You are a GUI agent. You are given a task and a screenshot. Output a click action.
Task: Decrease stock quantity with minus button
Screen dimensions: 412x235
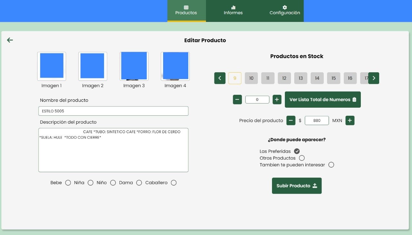coord(237,100)
